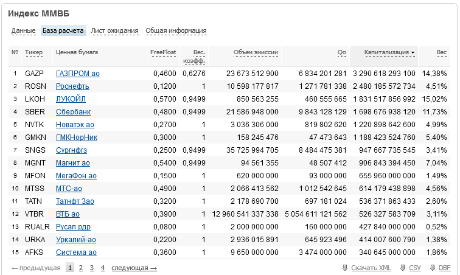The image size is (460, 275).
Task: Click current page number 1
Action: (70, 268)
